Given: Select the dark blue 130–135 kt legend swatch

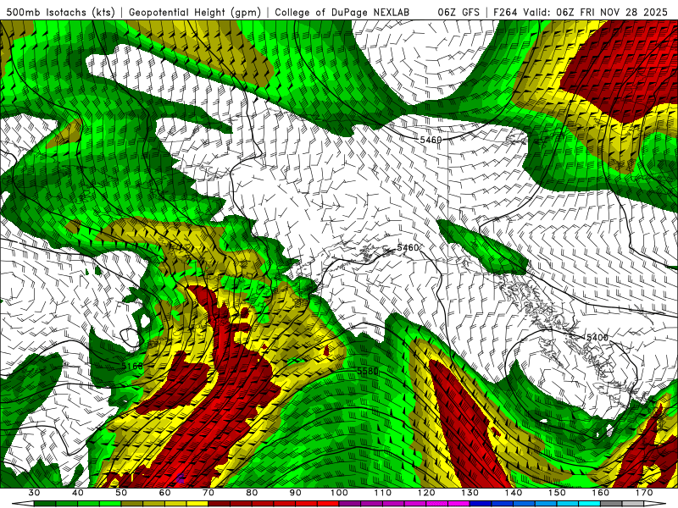Looking at the screenshot, I should tap(481, 504).
